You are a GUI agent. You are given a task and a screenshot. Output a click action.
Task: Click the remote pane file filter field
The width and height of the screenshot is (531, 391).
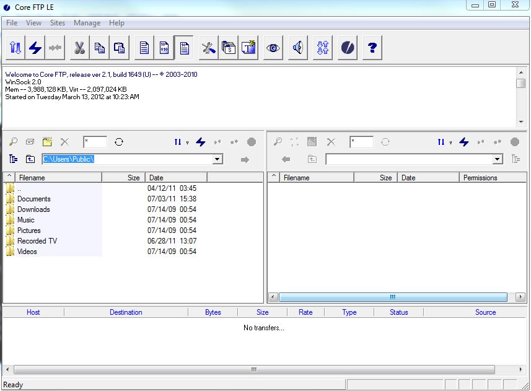(x=362, y=142)
